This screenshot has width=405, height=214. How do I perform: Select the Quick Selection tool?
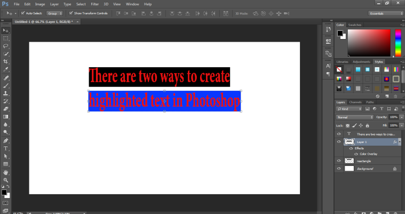point(6,54)
